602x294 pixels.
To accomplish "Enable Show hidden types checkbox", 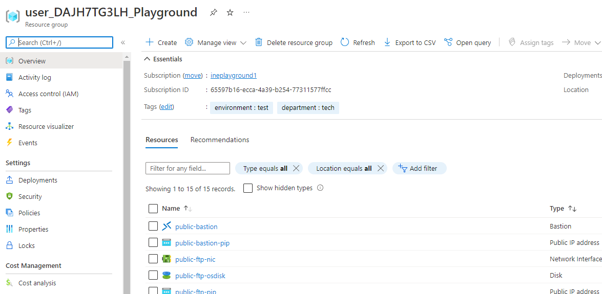I will click(x=248, y=188).
